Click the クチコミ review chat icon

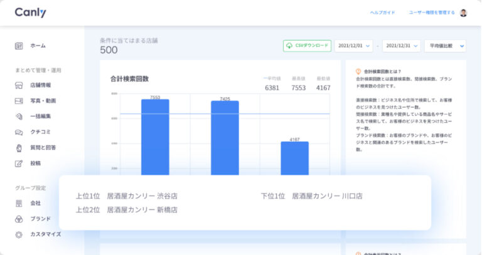[x=19, y=132]
